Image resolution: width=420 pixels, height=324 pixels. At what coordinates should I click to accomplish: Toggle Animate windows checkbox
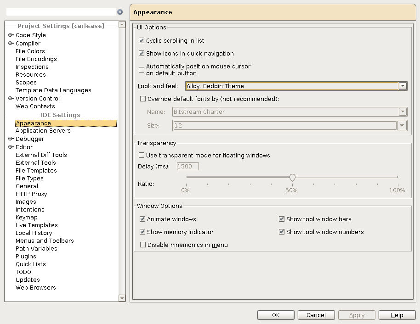tap(142, 219)
